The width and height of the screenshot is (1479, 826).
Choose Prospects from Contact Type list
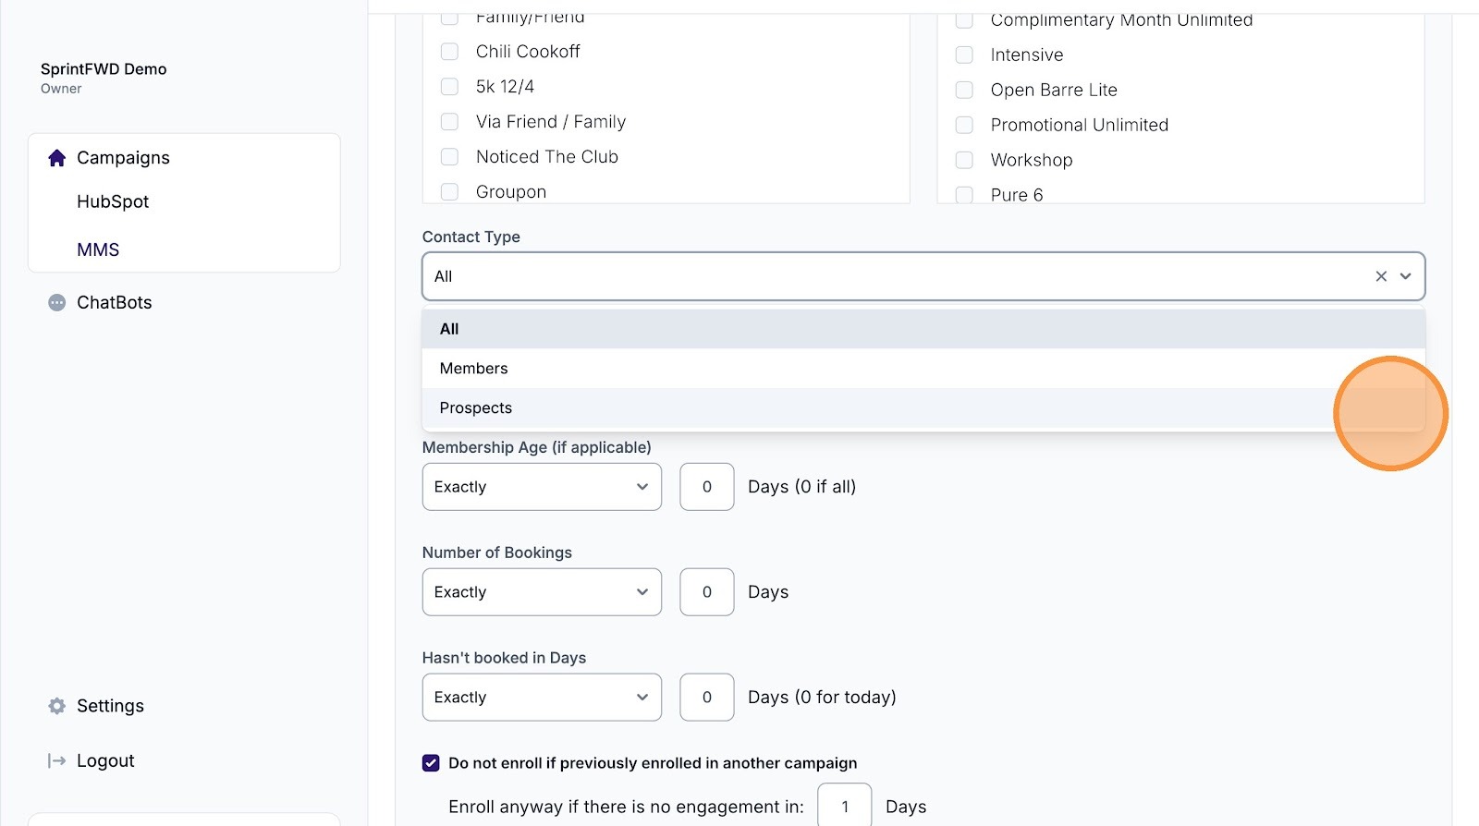click(x=476, y=408)
